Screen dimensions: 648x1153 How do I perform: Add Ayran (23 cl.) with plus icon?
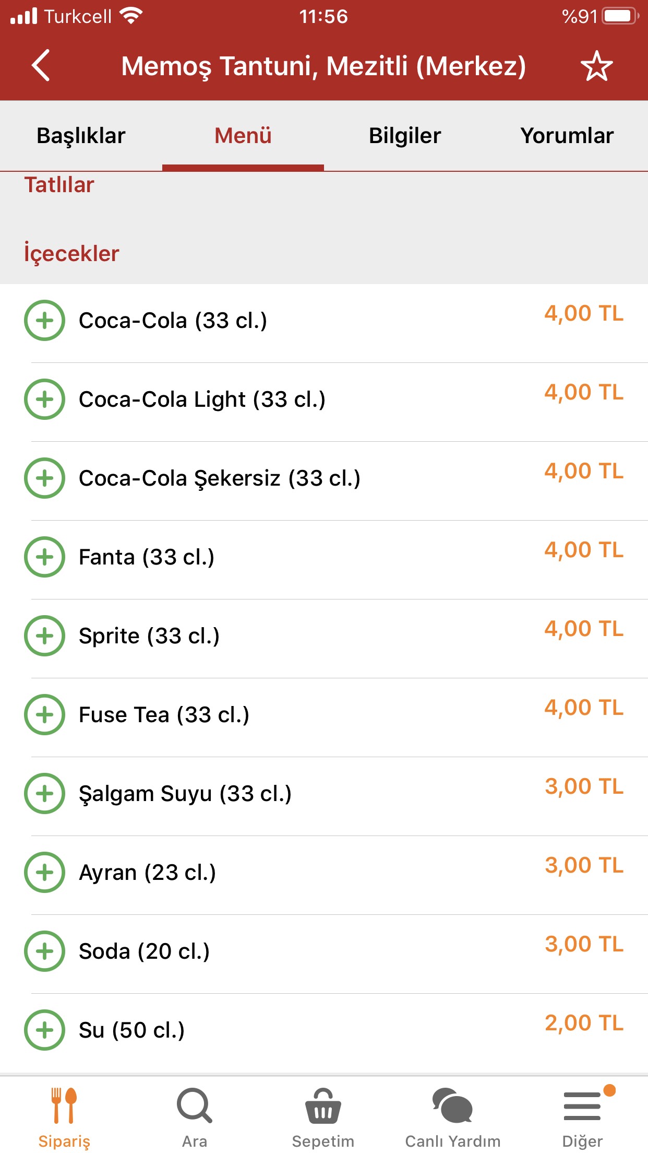(x=44, y=872)
